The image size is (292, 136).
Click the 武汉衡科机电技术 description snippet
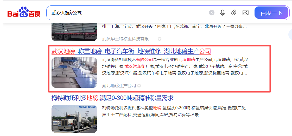[x=175, y=66]
